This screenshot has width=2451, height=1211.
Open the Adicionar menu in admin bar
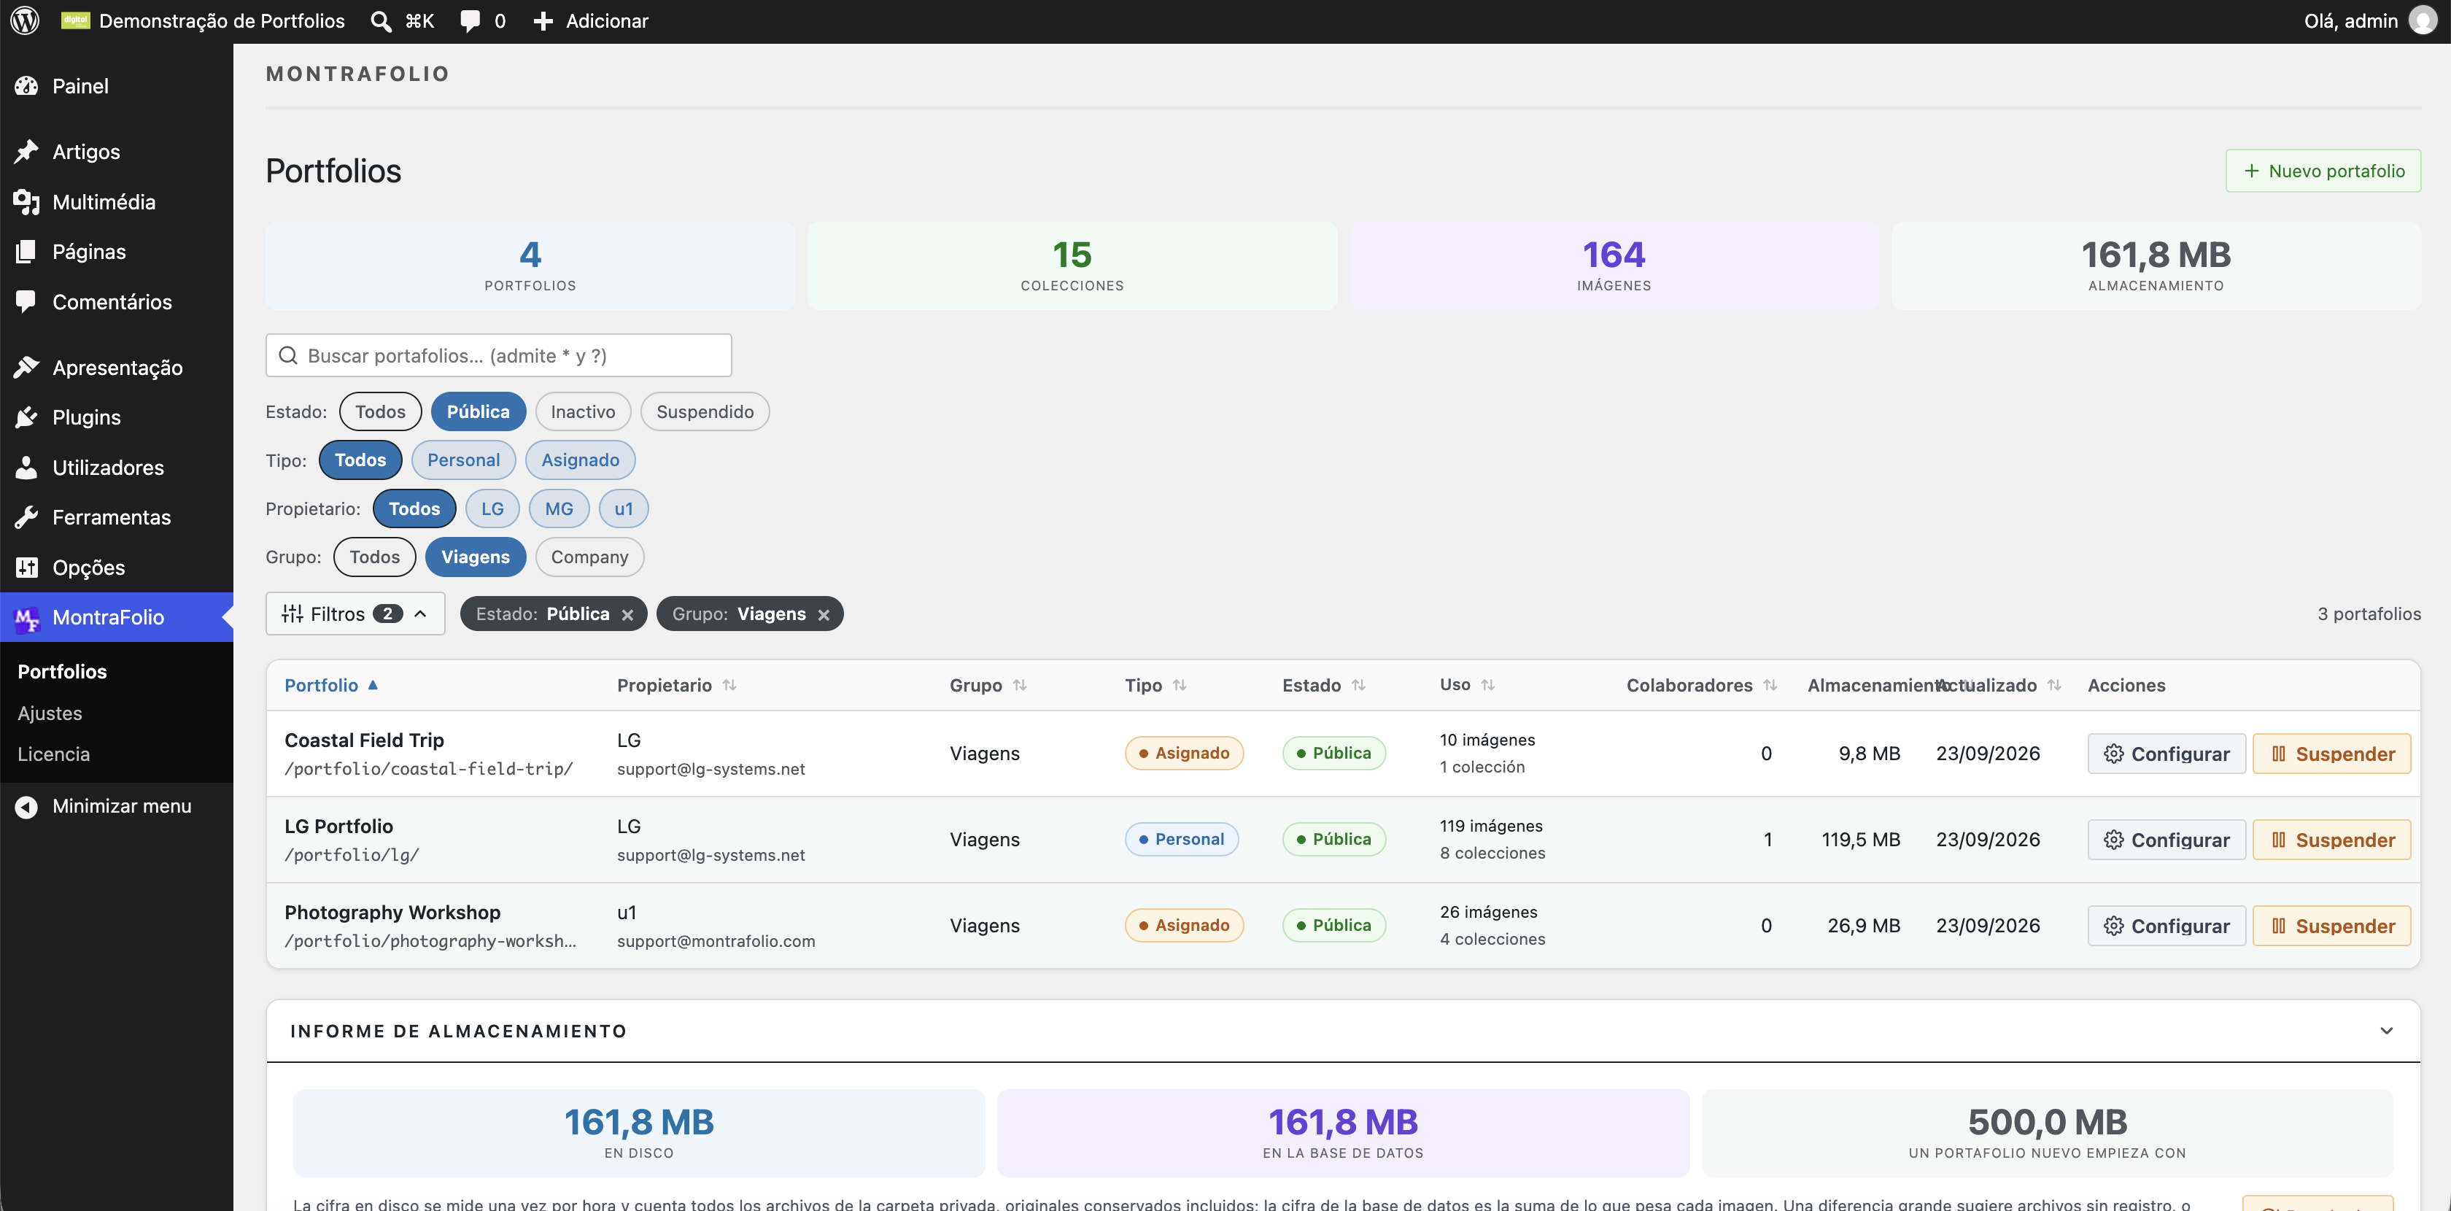590,21
